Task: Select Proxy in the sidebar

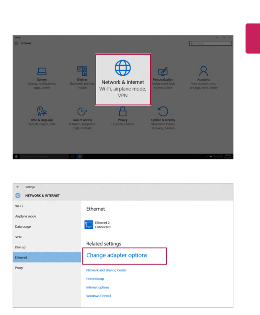Action: 47,268
